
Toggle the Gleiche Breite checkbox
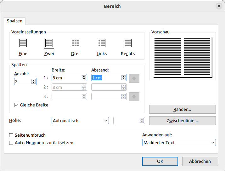point(16,105)
